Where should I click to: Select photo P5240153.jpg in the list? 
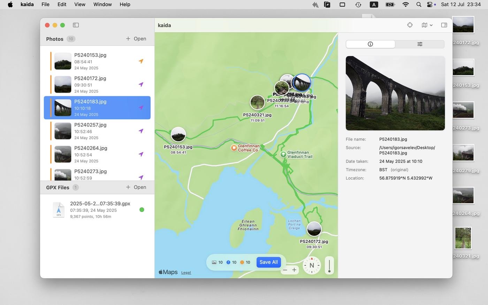(x=97, y=61)
